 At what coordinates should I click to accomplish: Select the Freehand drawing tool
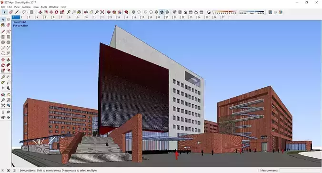click(9, 31)
